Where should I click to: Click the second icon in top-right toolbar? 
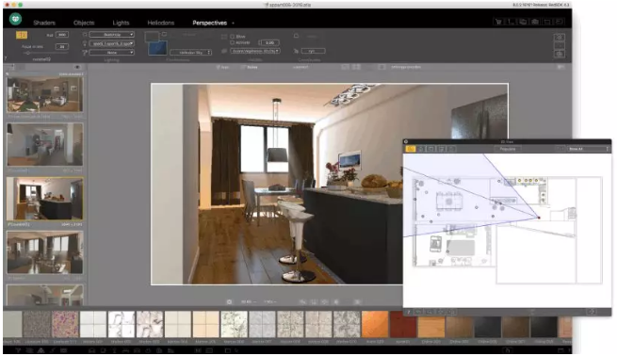(x=511, y=22)
